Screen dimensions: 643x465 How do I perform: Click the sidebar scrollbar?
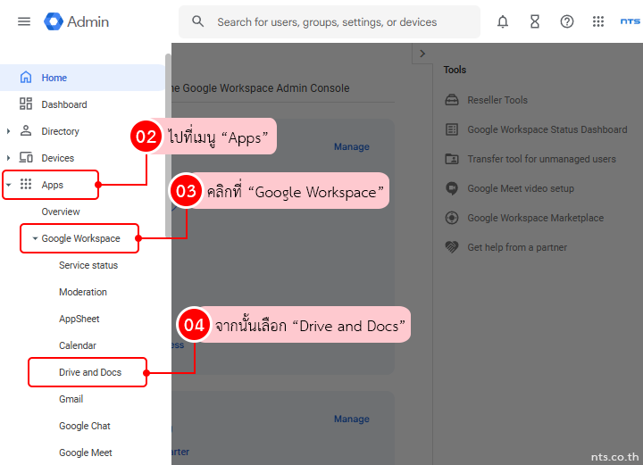[x=168, y=145]
